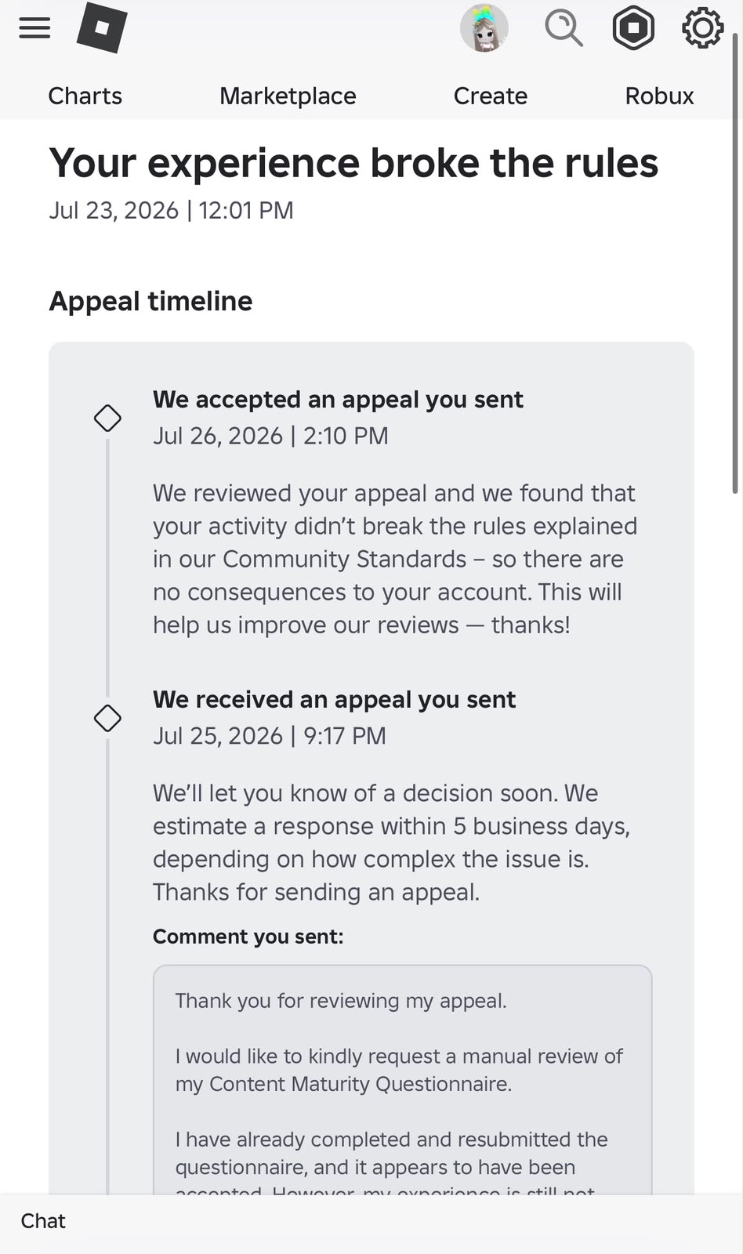Viewport: 743px width, 1254px height.
Task: Open the Create tab
Action: click(491, 96)
